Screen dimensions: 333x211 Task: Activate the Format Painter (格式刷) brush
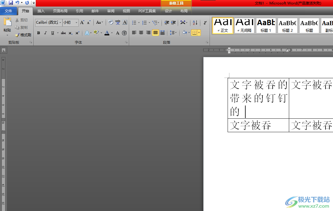[23, 35]
